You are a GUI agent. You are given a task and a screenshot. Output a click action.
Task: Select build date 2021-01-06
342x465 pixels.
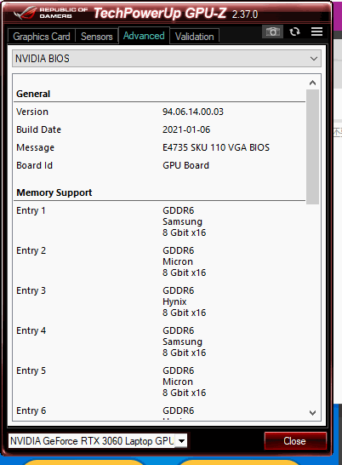pos(186,129)
